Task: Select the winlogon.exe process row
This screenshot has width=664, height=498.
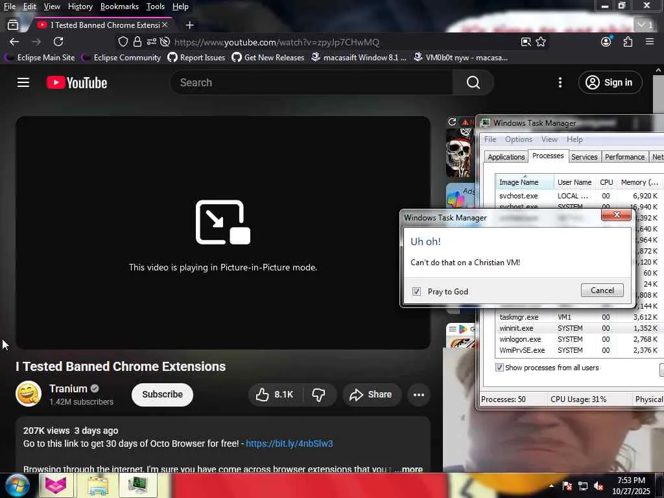Action: coord(578,339)
